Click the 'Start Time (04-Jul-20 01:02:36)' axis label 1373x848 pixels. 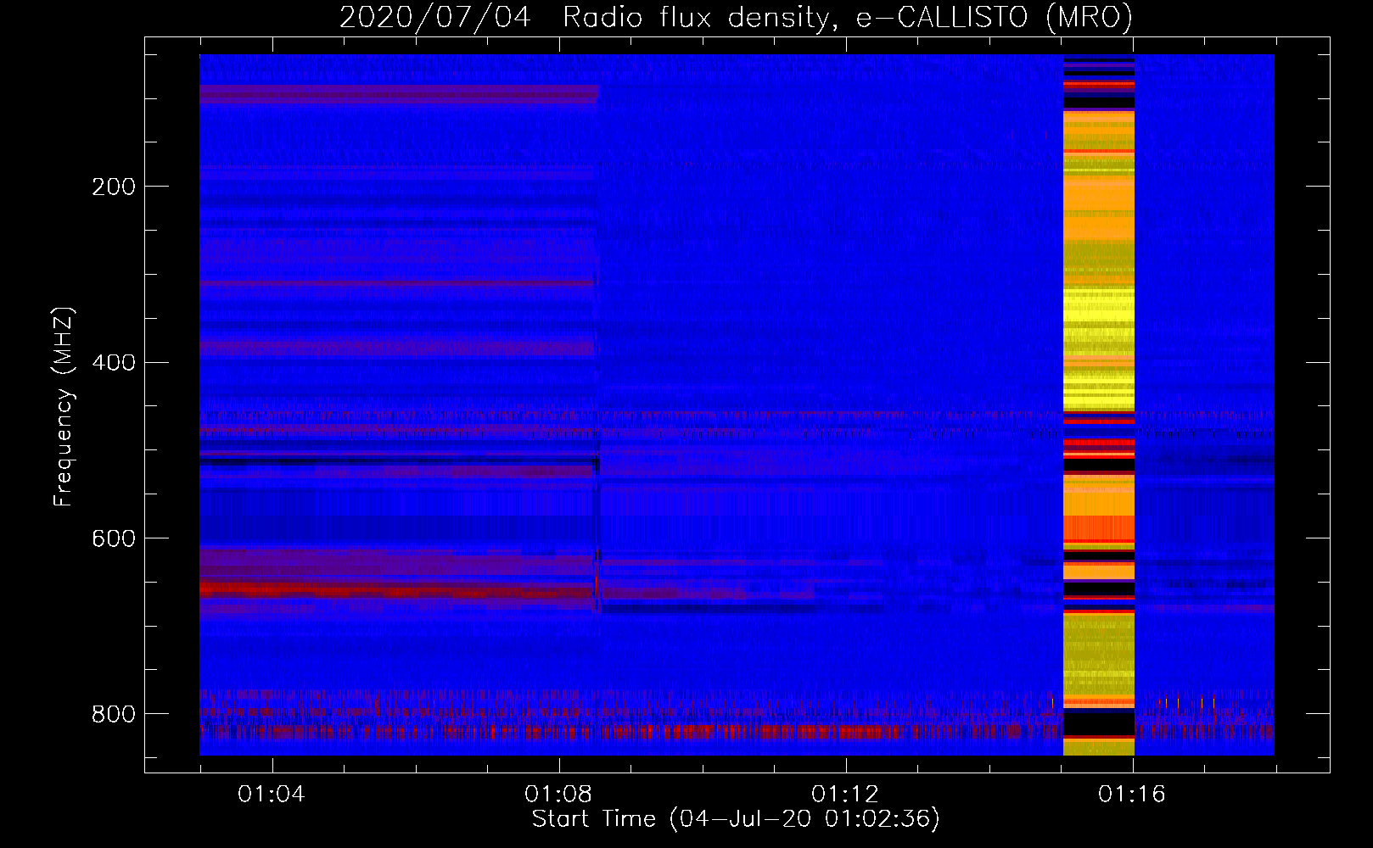point(736,819)
